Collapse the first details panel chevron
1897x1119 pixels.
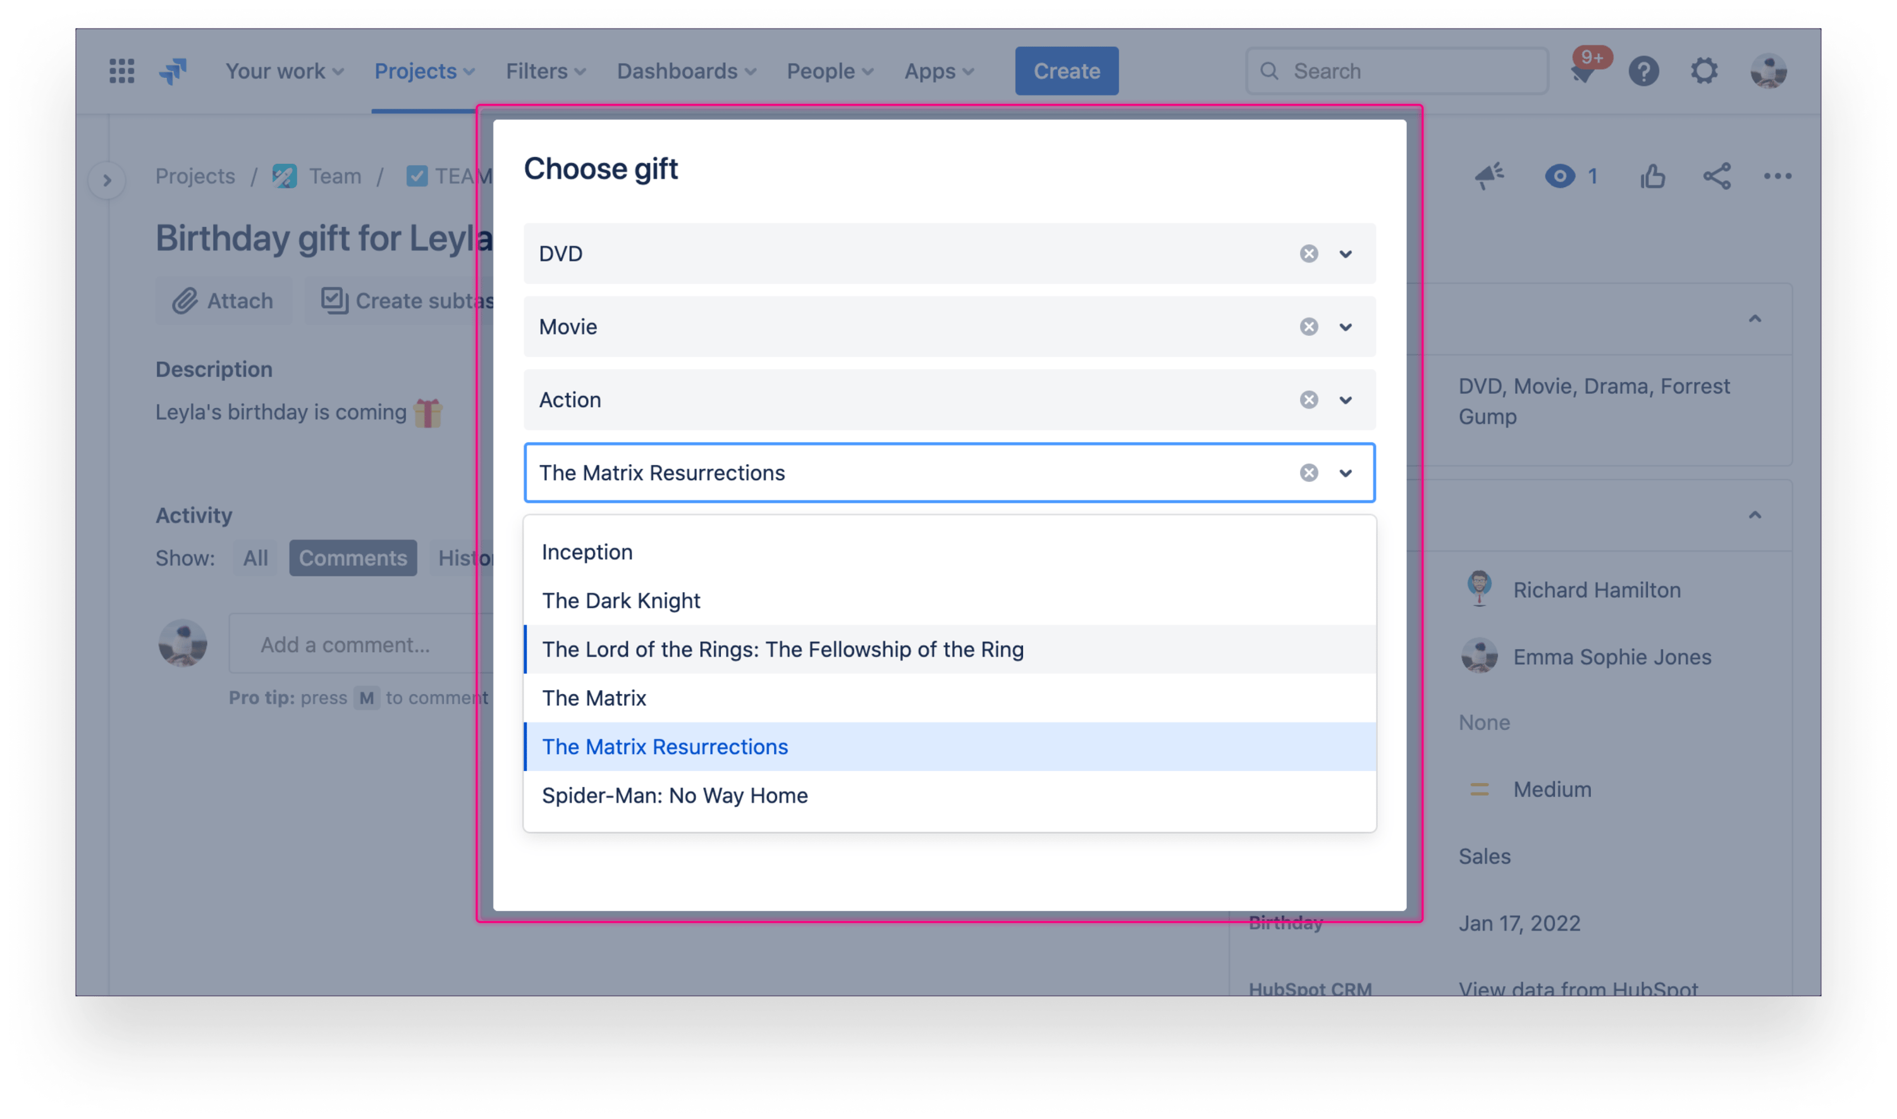point(1755,319)
